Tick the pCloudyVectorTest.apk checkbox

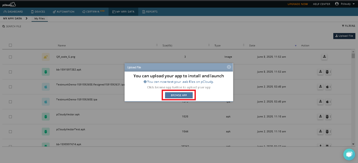pos(11,132)
